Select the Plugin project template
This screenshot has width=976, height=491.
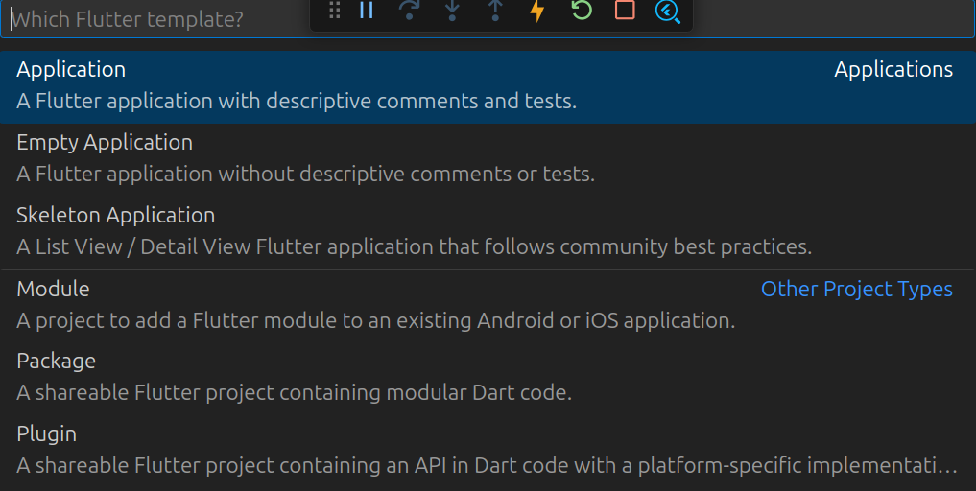click(x=488, y=451)
